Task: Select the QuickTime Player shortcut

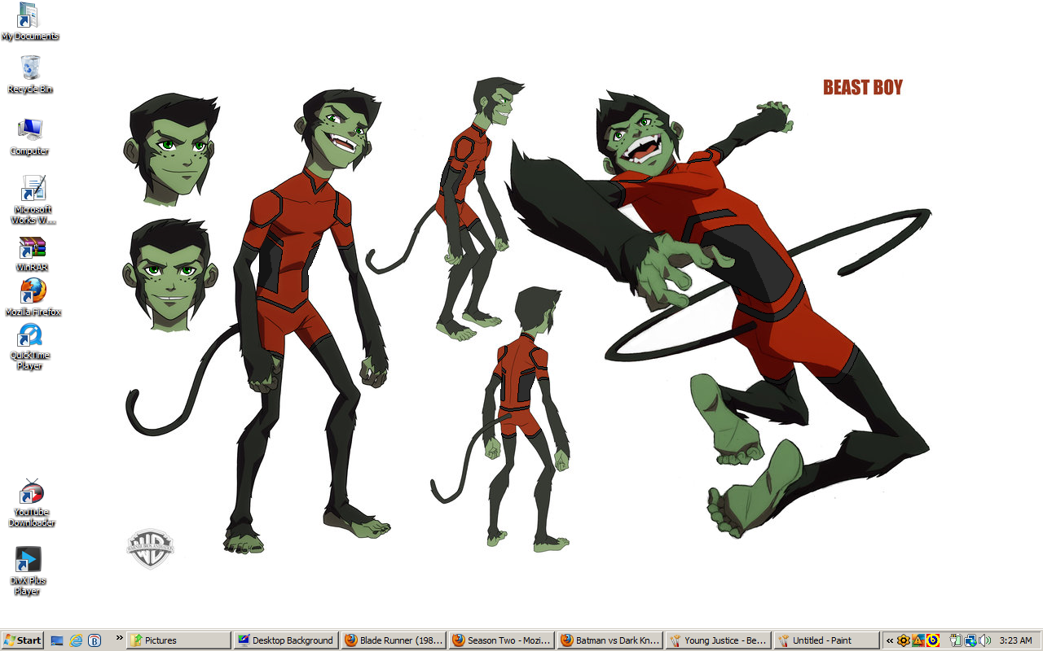Action: pos(30,347)
